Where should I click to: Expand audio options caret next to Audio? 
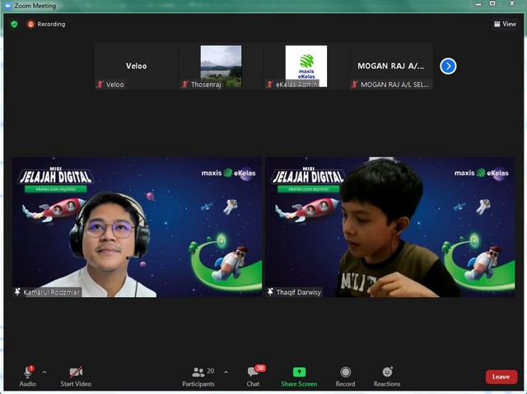click(44, 373)
